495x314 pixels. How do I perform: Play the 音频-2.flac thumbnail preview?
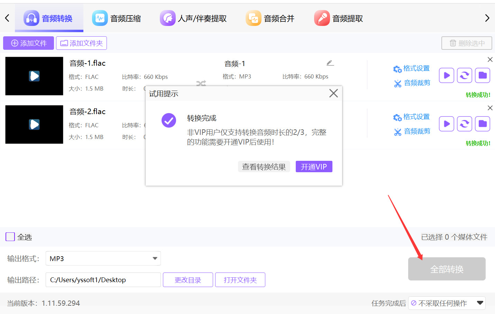pos(34,124)
